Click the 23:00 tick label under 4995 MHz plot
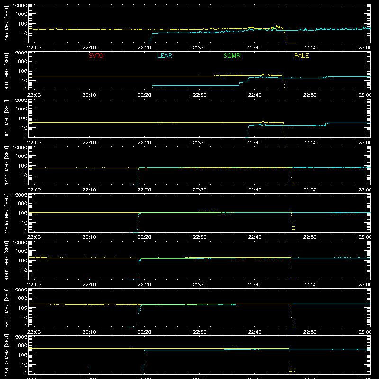 (x=365, y=285)
